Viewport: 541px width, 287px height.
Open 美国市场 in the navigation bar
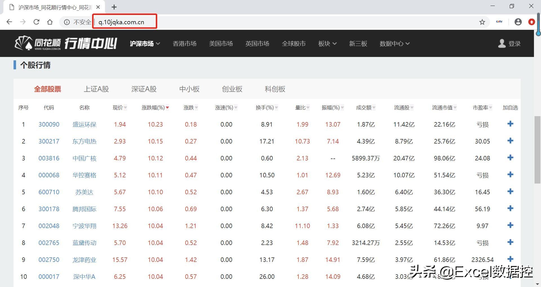pyautogui.click(x=221, y=43)
